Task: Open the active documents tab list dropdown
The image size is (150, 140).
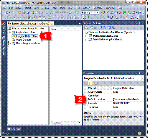Action: click(80, 24)
